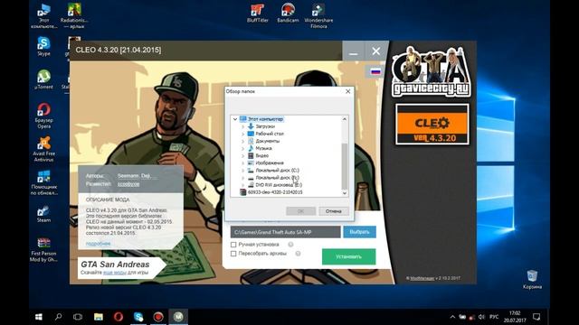579x325 pixels.
Task: Click help icon beside Ручная установка
Action: click(290, 245)
